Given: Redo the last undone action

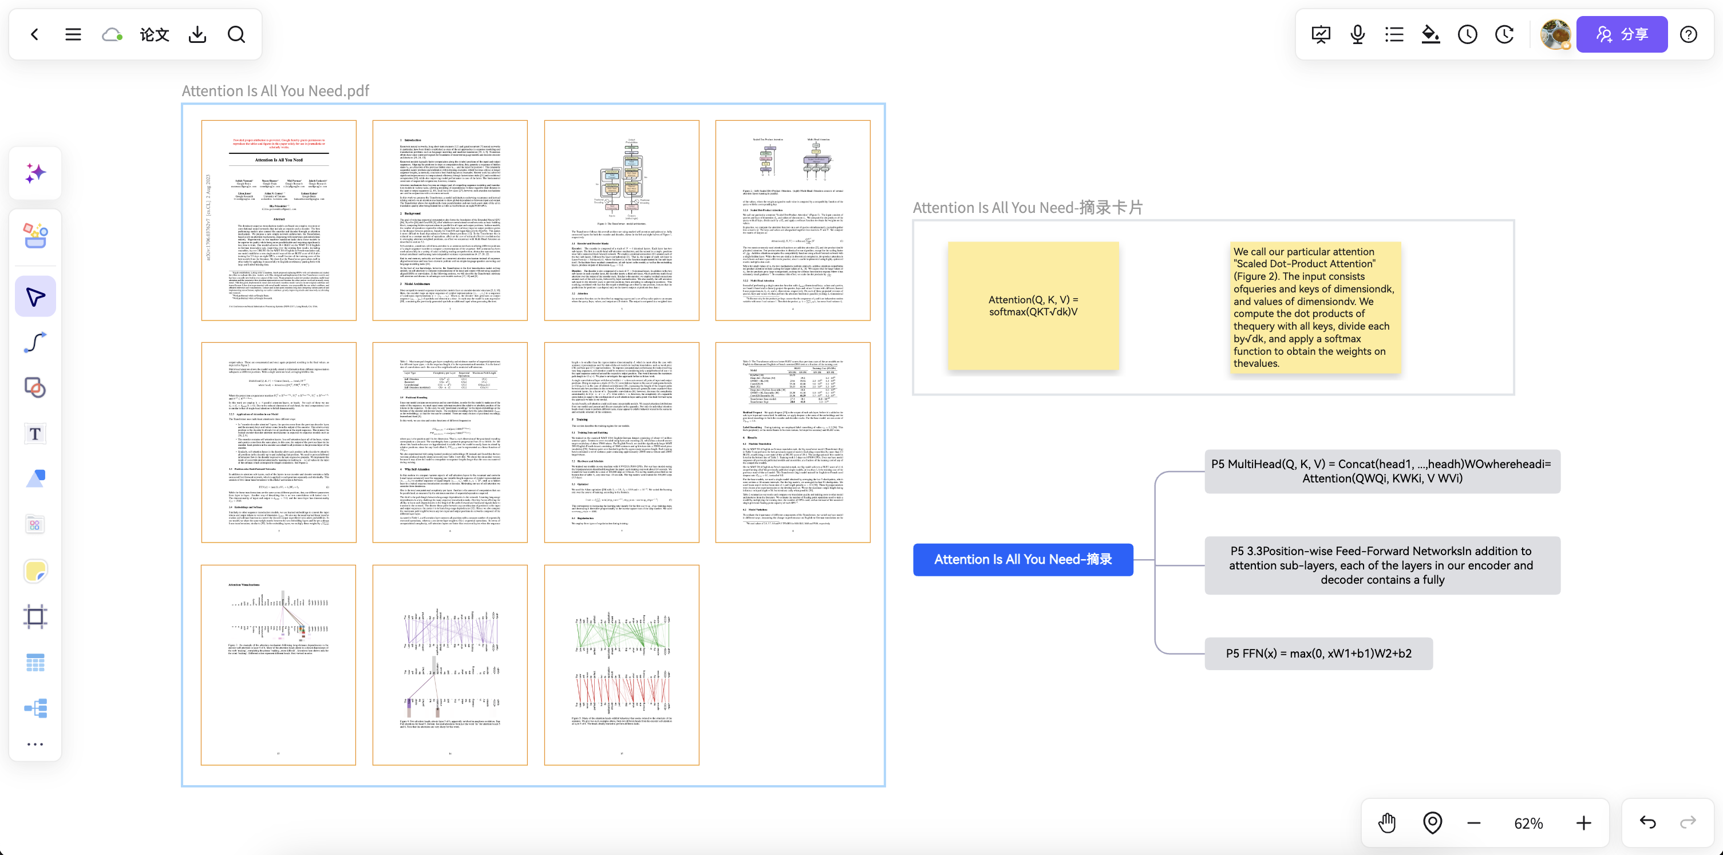Looking at the screenshot, I should click(1688, 822).
